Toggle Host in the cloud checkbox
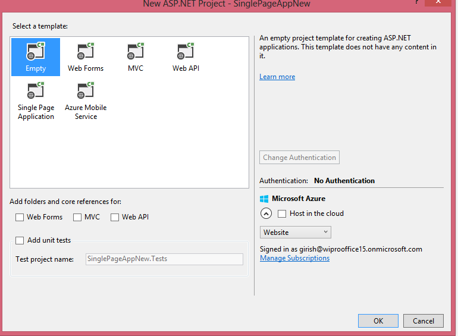 coord(282,213)
